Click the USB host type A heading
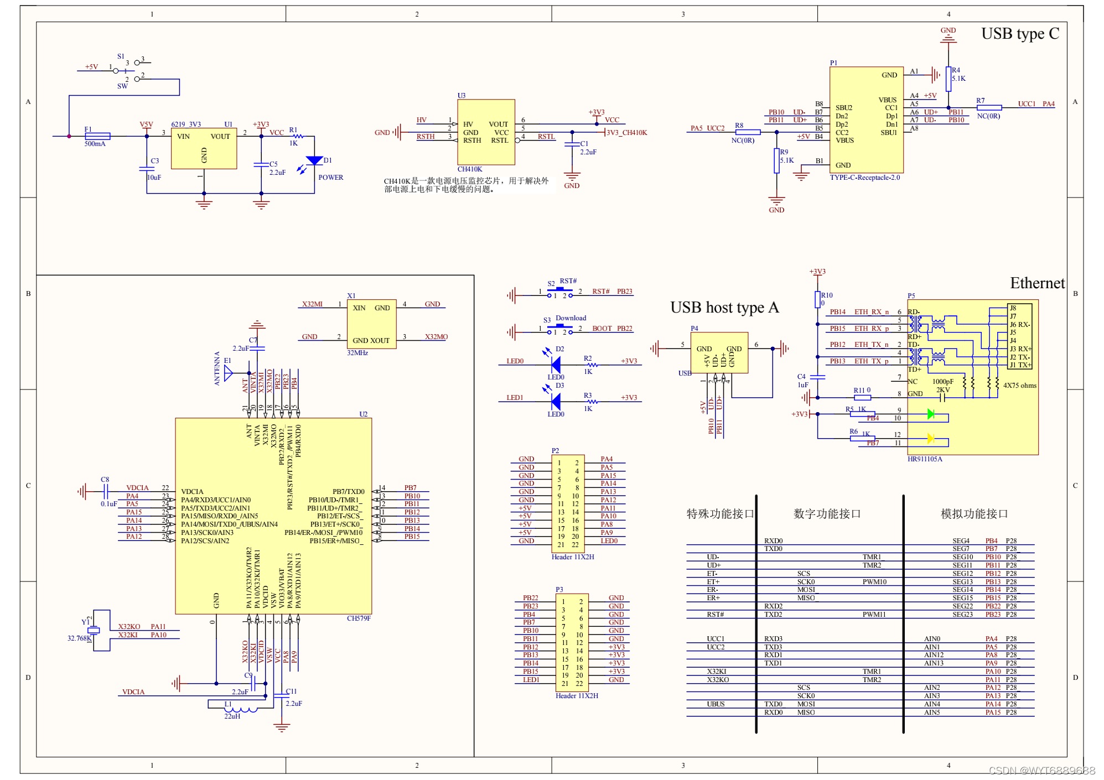Image resolution: width=1104 pixels, height=780 pixels. tap(724, 308)
